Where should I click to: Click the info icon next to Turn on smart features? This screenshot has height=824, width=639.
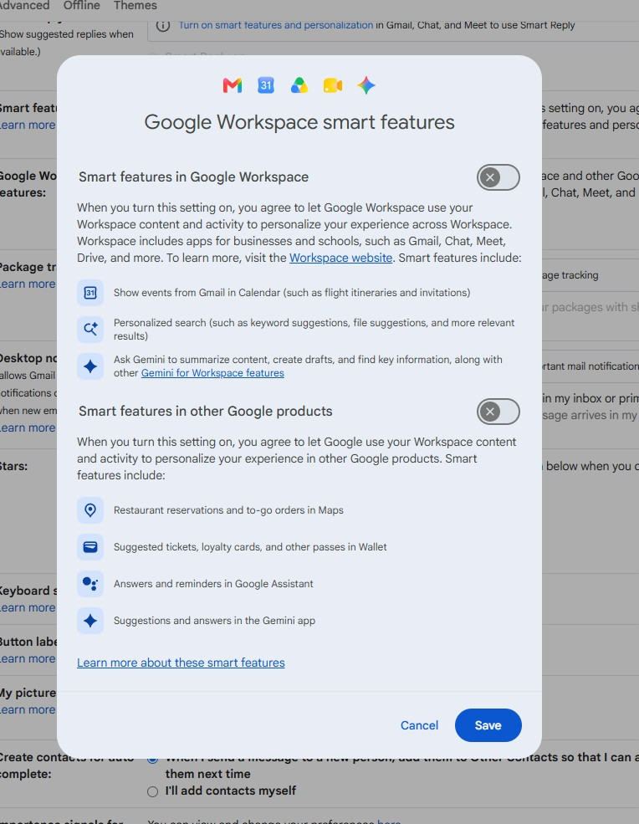(x=163, y=25)
